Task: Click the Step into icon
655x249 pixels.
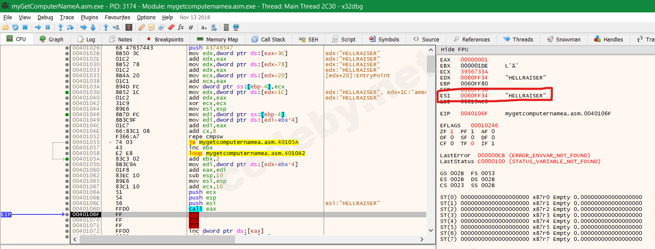Action: (60, 27)
